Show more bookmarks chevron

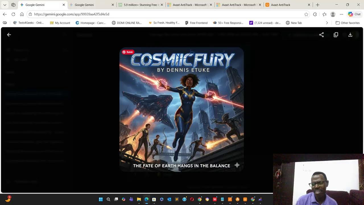click(x=327, y=23)
